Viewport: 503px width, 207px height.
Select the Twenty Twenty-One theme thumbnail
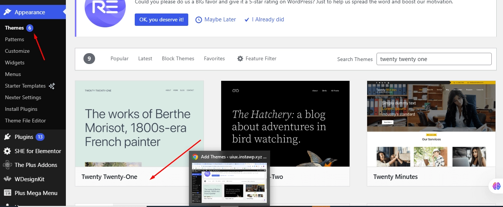pos(139,124)
